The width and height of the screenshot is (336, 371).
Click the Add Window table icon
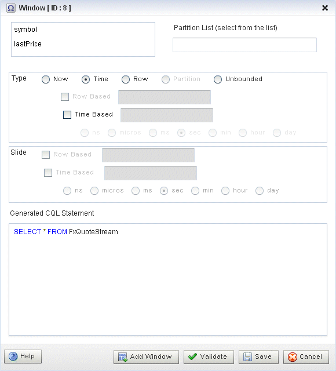(x=123, y=357)
